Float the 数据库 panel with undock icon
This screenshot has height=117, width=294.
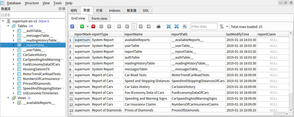click(60, 9)
